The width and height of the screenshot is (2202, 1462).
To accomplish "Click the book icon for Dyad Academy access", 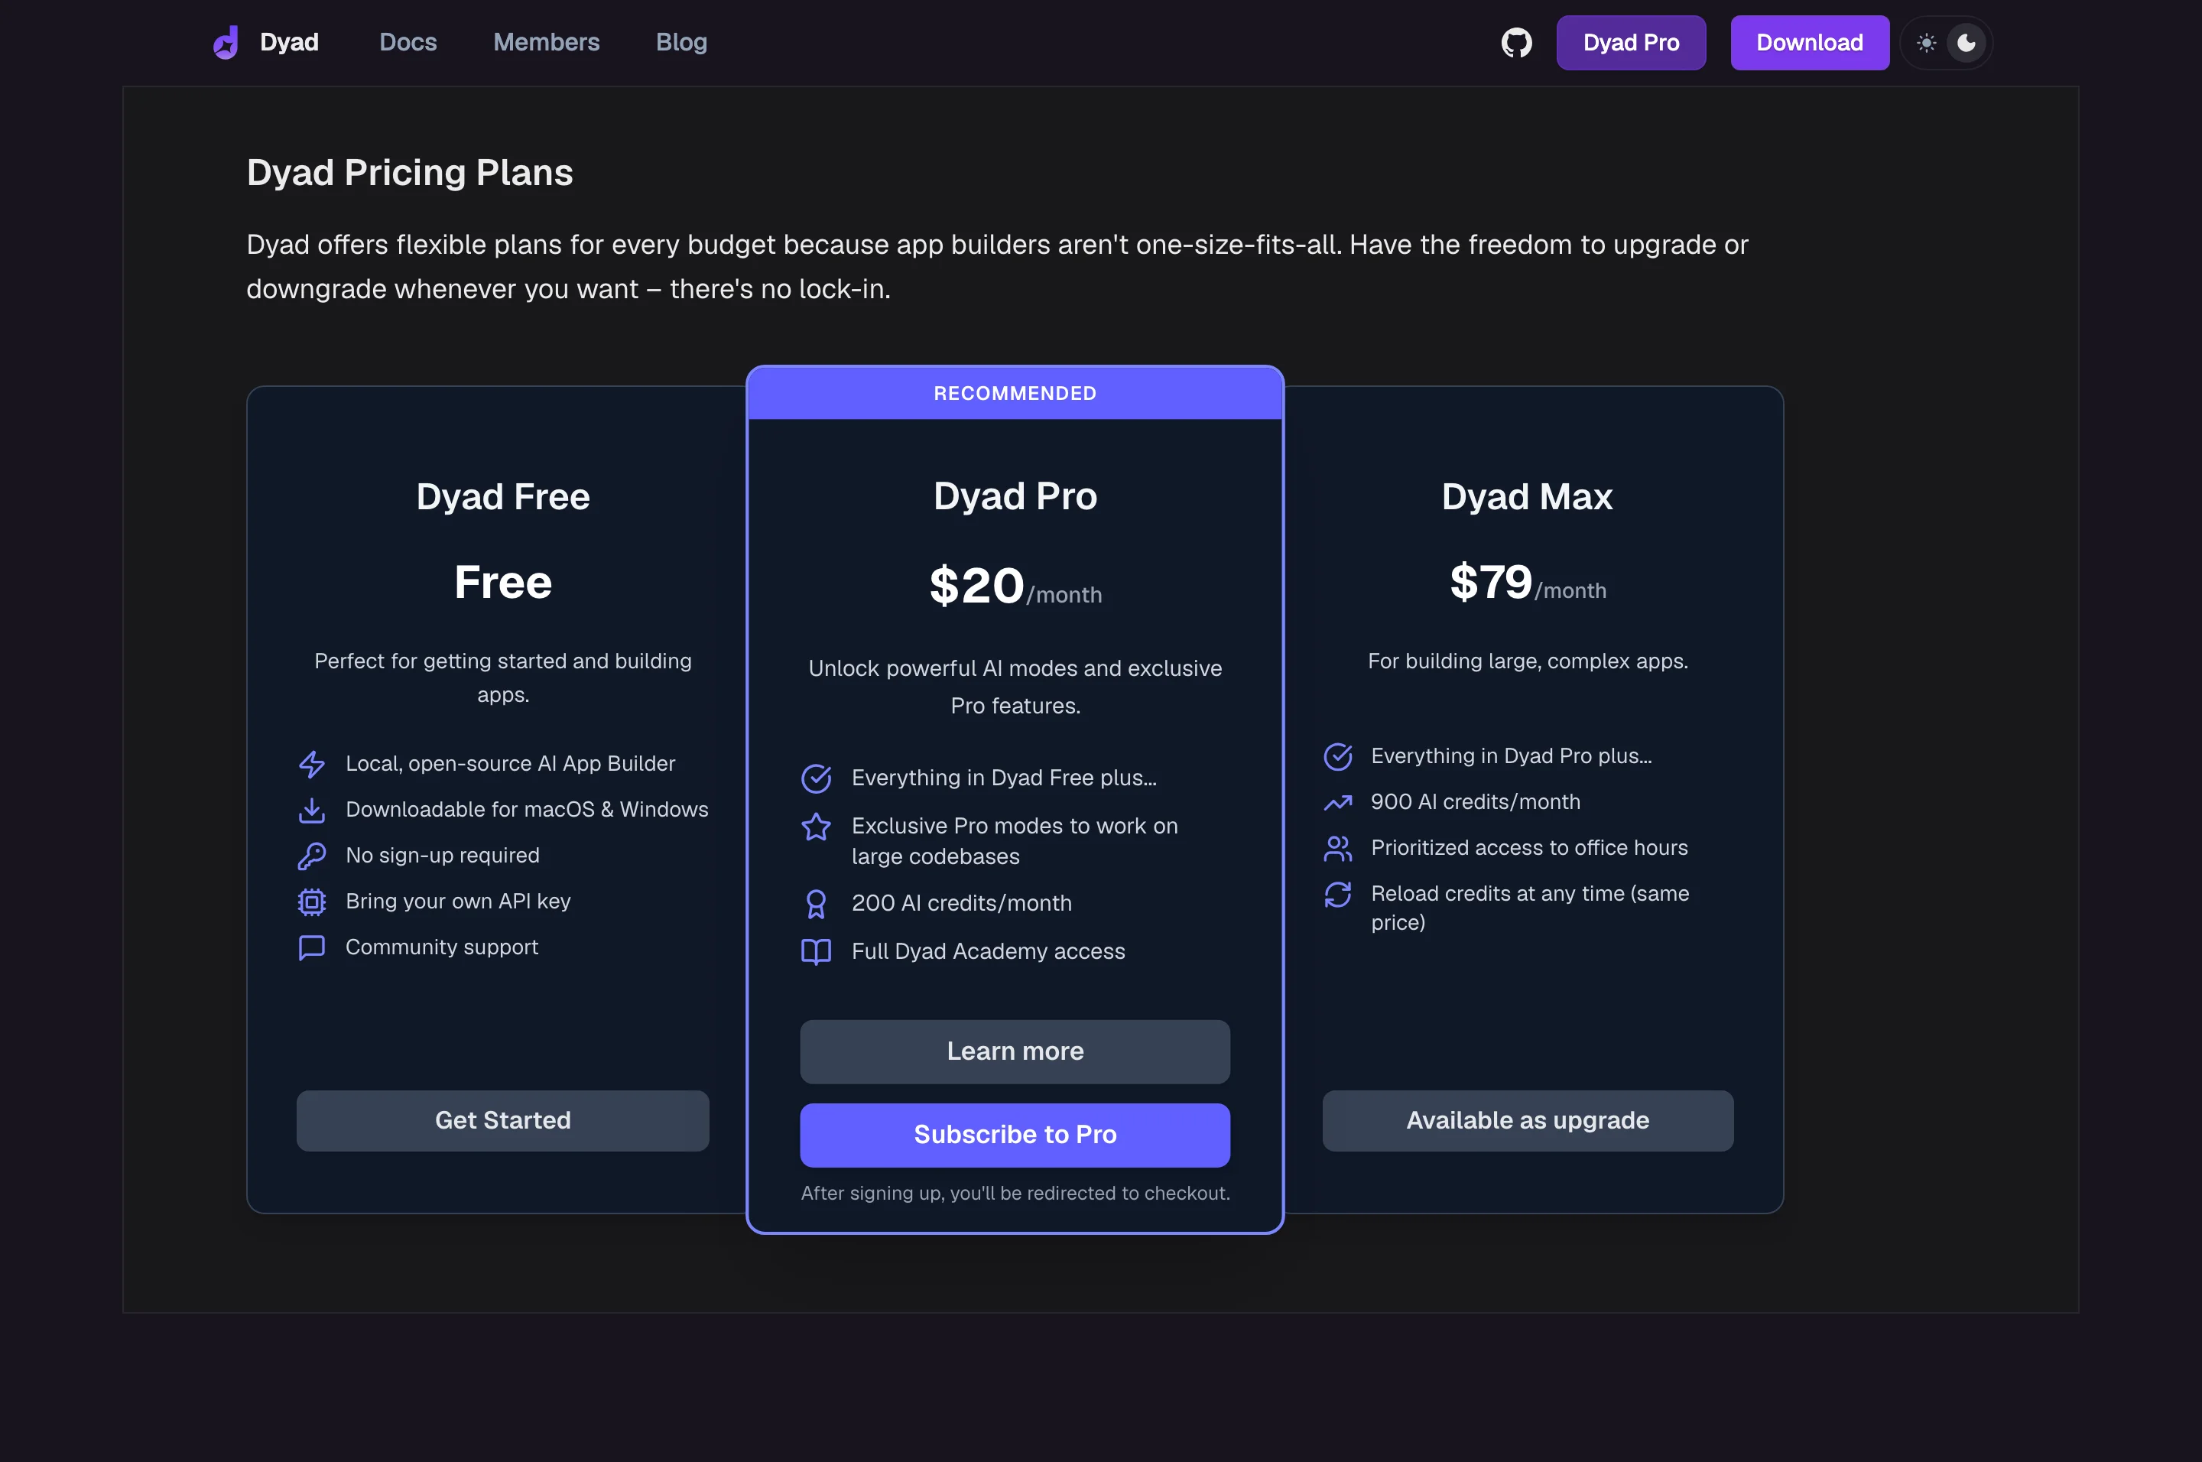I will click(x=816, y=951).
